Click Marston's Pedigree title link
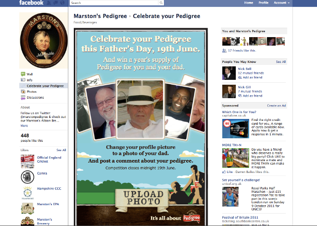The width and height of the screenshot is (317, 226). tap(100, 16)
